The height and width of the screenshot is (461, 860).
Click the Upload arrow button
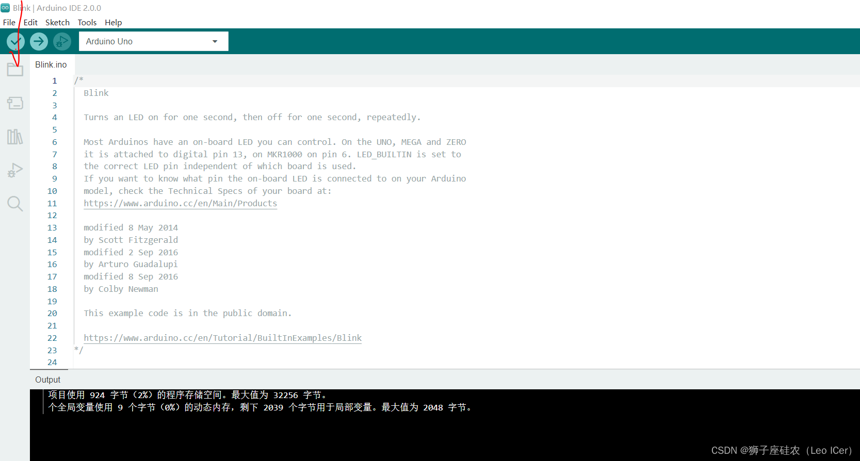pyautogui.click(x=39, y=41)
